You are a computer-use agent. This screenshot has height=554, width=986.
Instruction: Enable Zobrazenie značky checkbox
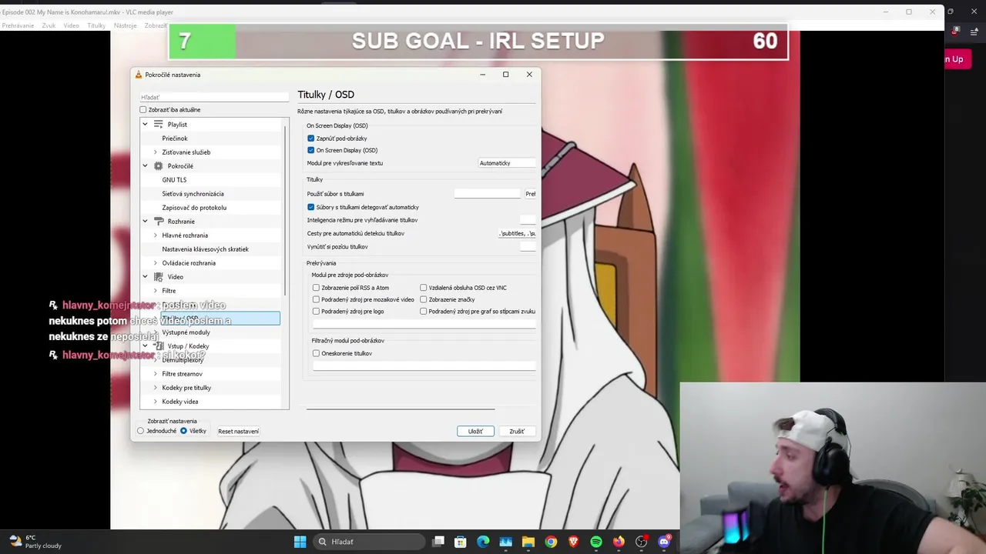tap(424, 299)
